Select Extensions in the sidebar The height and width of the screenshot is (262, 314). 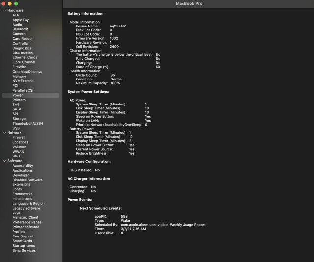click(x=22, y=184)
